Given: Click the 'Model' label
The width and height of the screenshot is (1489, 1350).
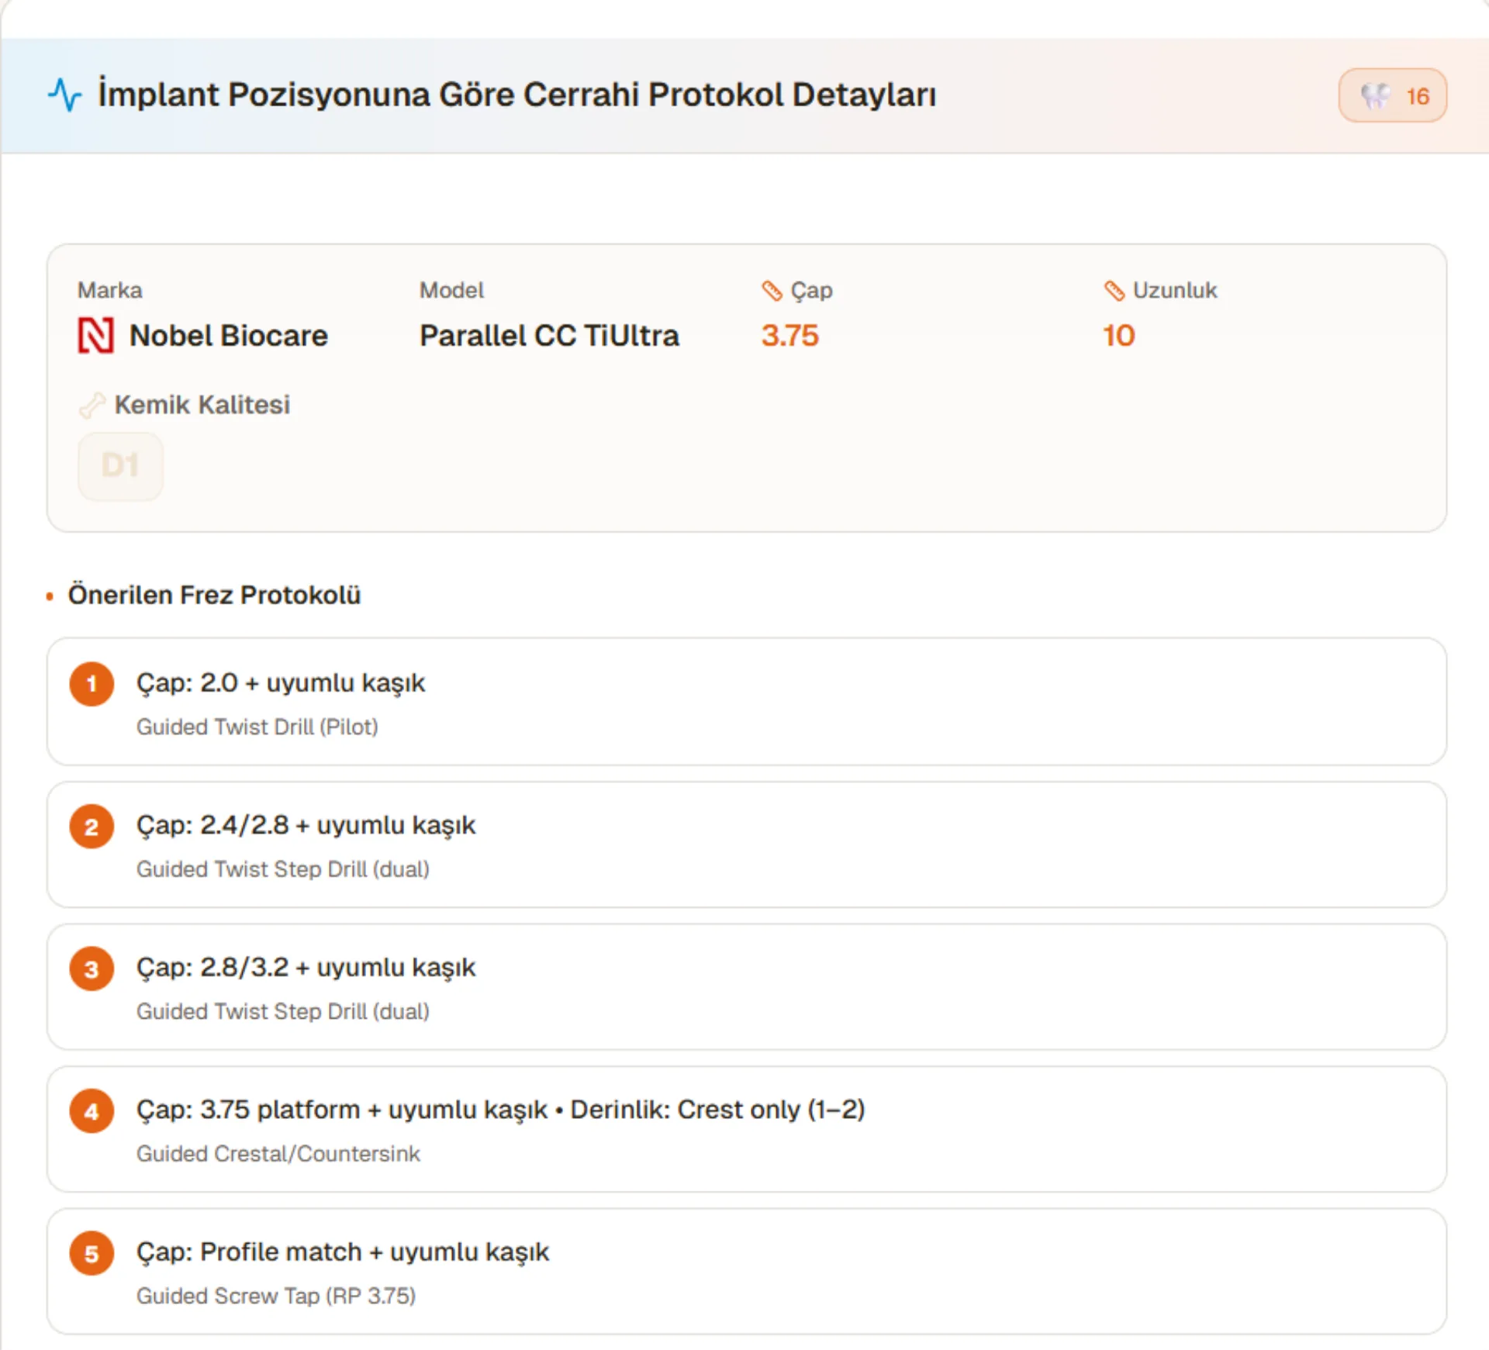Looking at the screenshot, I should click(x=452, y=291).
